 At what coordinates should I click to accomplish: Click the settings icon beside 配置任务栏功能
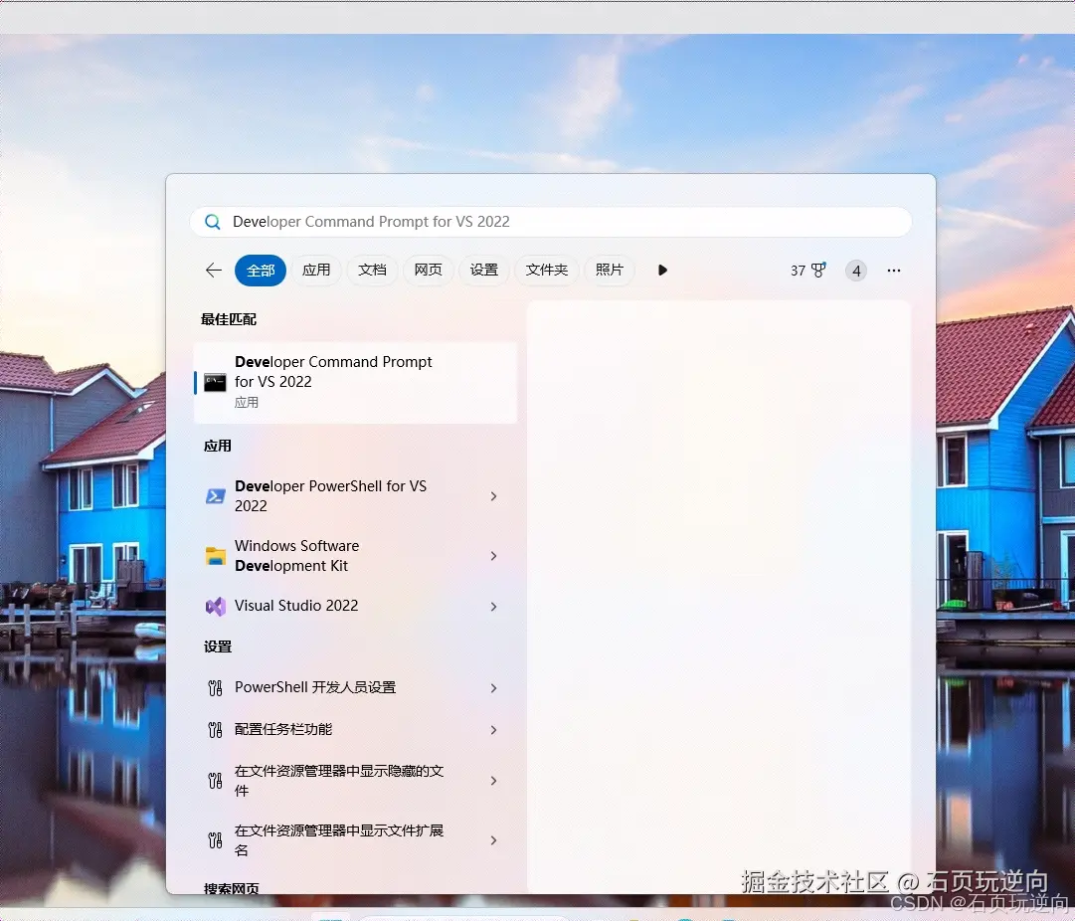(215, 730)
